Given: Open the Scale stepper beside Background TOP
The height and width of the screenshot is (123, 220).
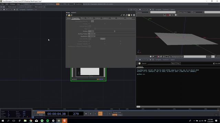Looking at the screenshot, I should point(216,56).
